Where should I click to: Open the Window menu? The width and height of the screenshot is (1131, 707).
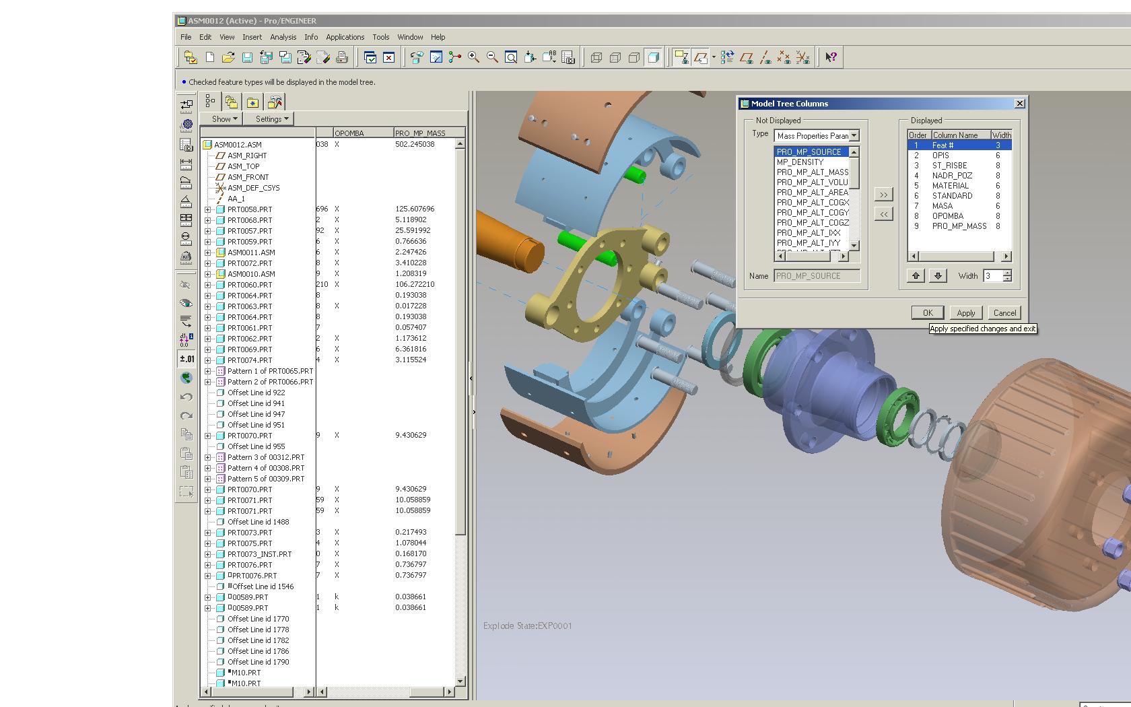[410, 37]
